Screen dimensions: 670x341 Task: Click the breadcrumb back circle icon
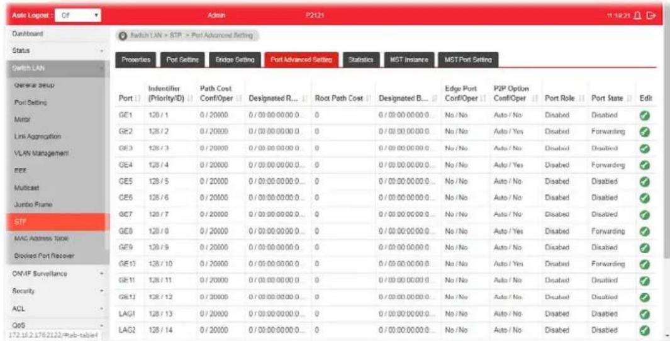tap(123, 36)
